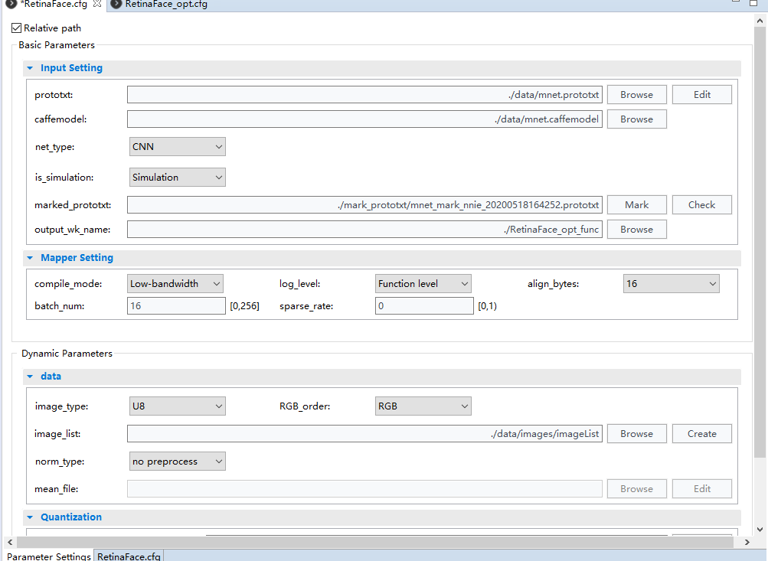The width and height of the screenshot is (768, 561).
Task: Choose a value in align_bytes dropdown
Action: click(671, 284)
